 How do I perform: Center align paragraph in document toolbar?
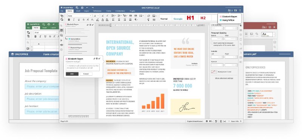[119, 20]
